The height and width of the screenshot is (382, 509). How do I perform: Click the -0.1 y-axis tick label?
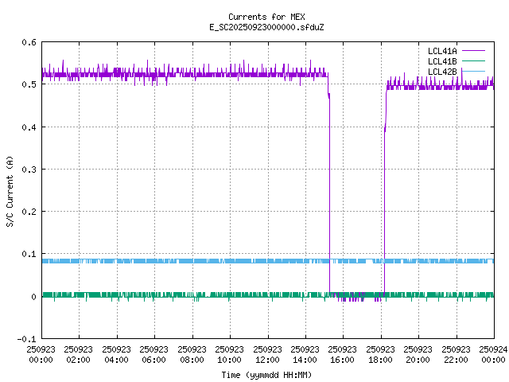[25, 339]
